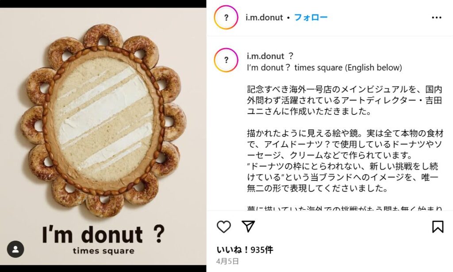Open the 4月5日 post date link

[227, 261]
